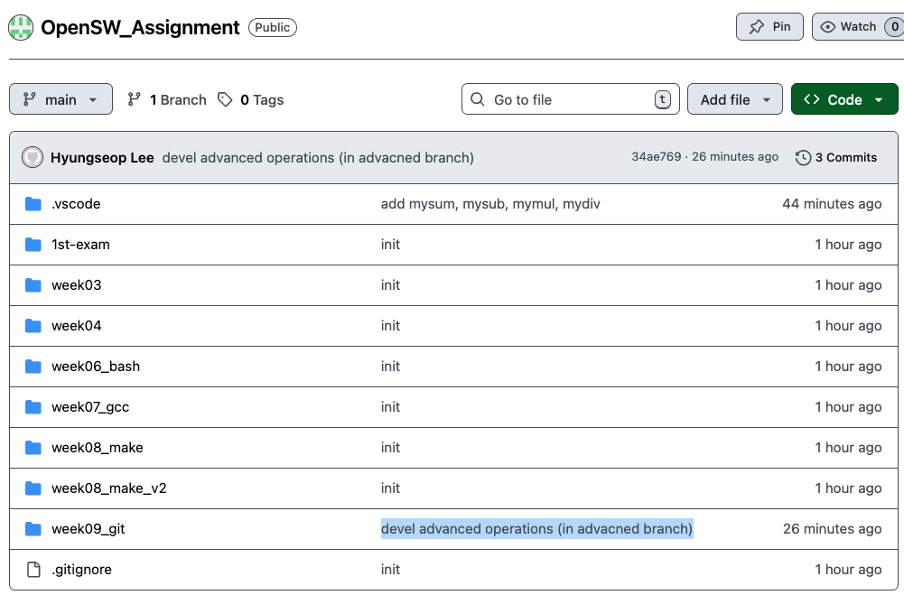This screenshot has height=595, width=904.
Task: Click the .gitignore file icon
Action: 33,570
